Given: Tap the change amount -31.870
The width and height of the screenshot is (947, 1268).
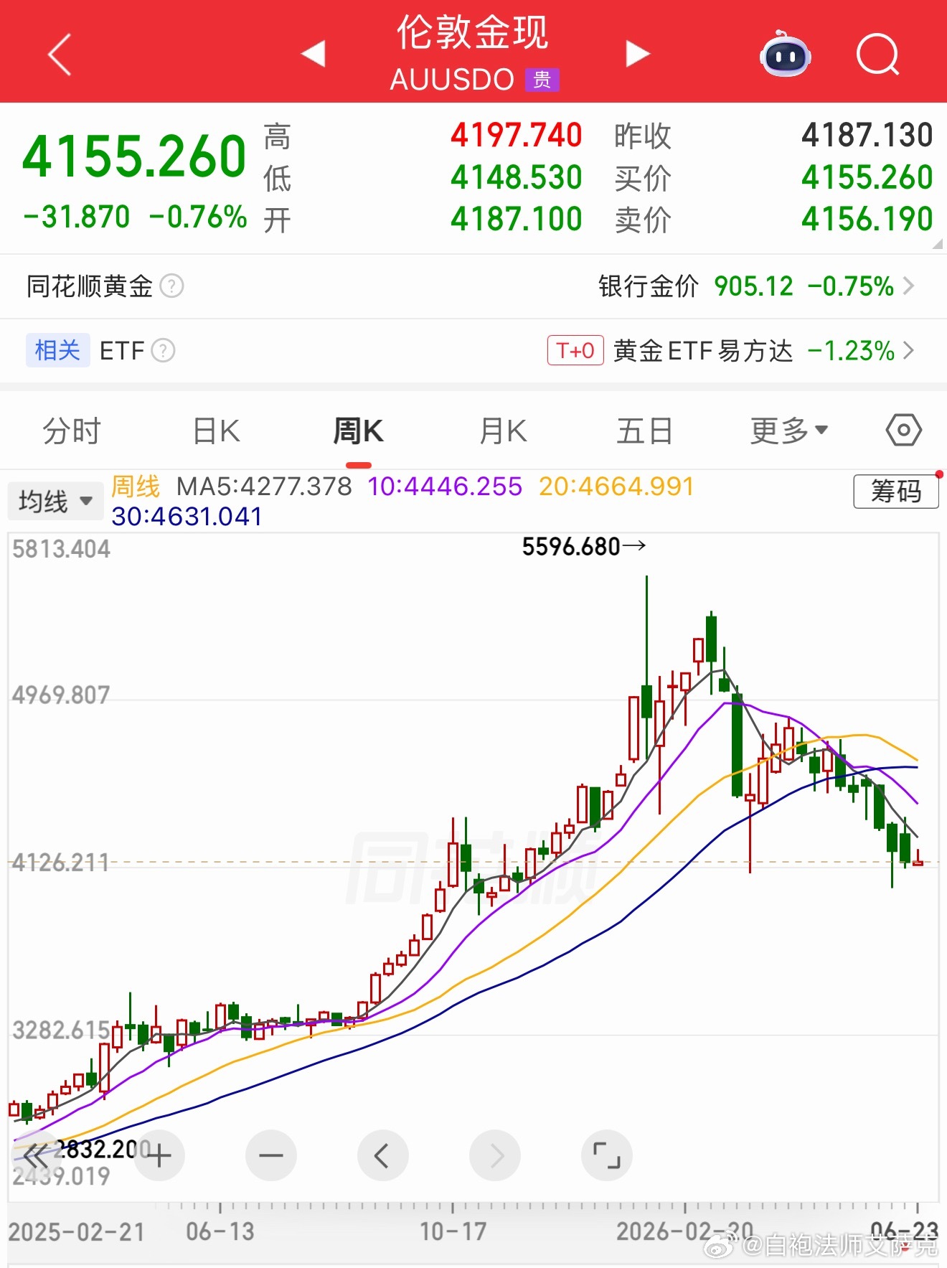Looking at the screenshot, I should 77,217.
